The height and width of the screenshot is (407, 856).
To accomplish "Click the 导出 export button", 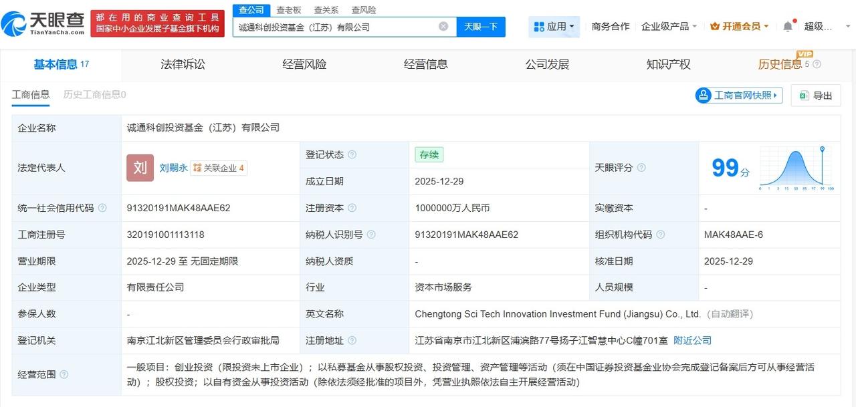I will pos(815,96).
